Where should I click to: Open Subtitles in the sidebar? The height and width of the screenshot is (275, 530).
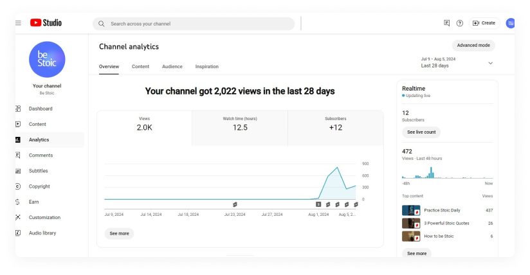coord(38,171)
